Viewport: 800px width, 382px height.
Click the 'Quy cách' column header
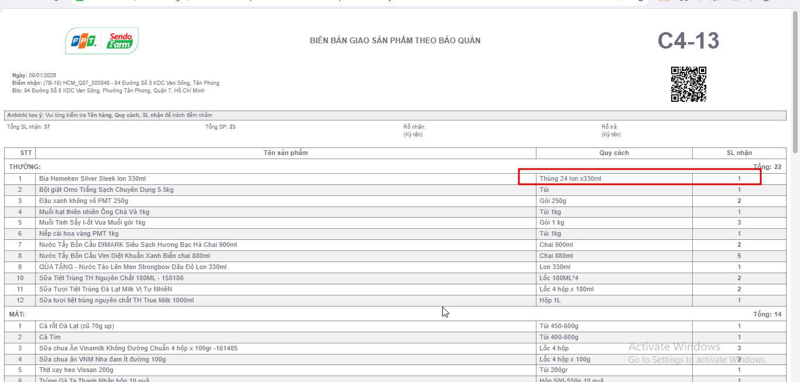coord(614,153)
